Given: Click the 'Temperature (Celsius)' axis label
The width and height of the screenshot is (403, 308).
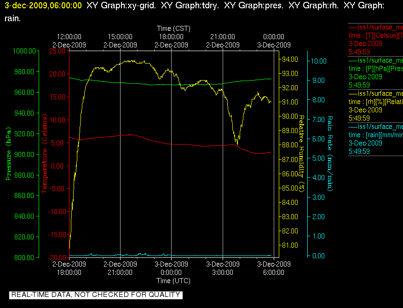Looking at the screenshot, I should (45, 154).
